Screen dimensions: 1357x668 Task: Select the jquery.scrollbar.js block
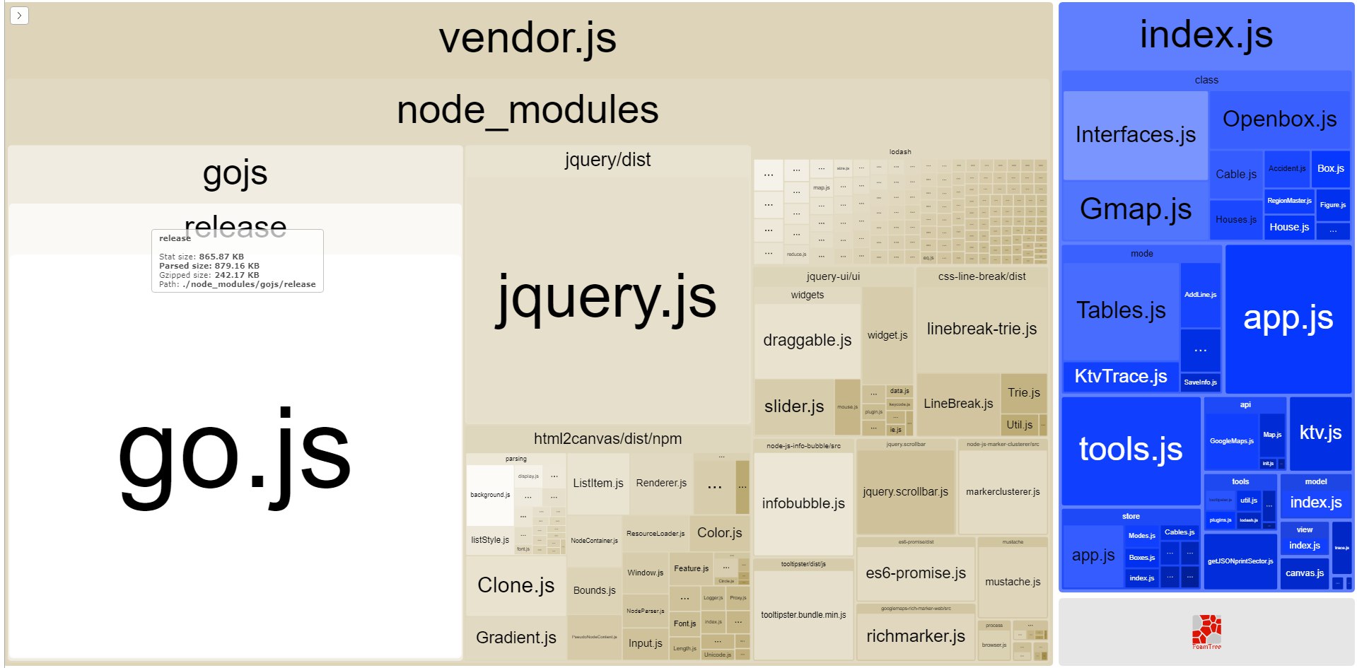tap(905, 492)
